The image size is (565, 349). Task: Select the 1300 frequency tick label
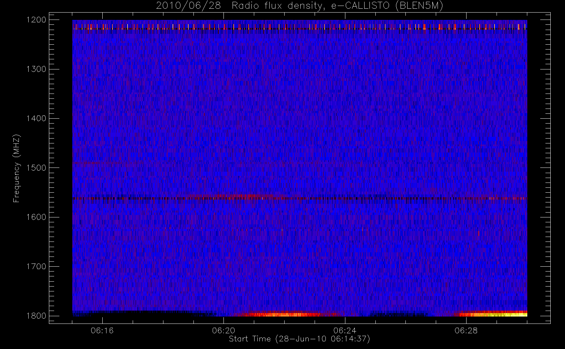36,69
